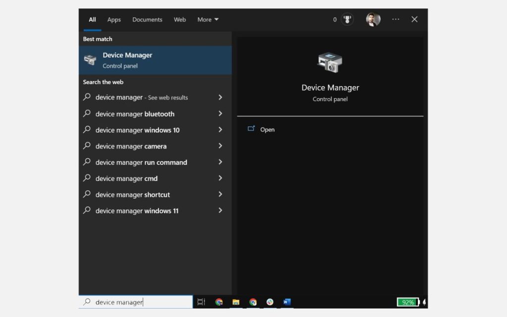Viewport: 507px width, 317px height.
Task: Expand the 'device manager cmd' suggestion
Action: (126, 178)
